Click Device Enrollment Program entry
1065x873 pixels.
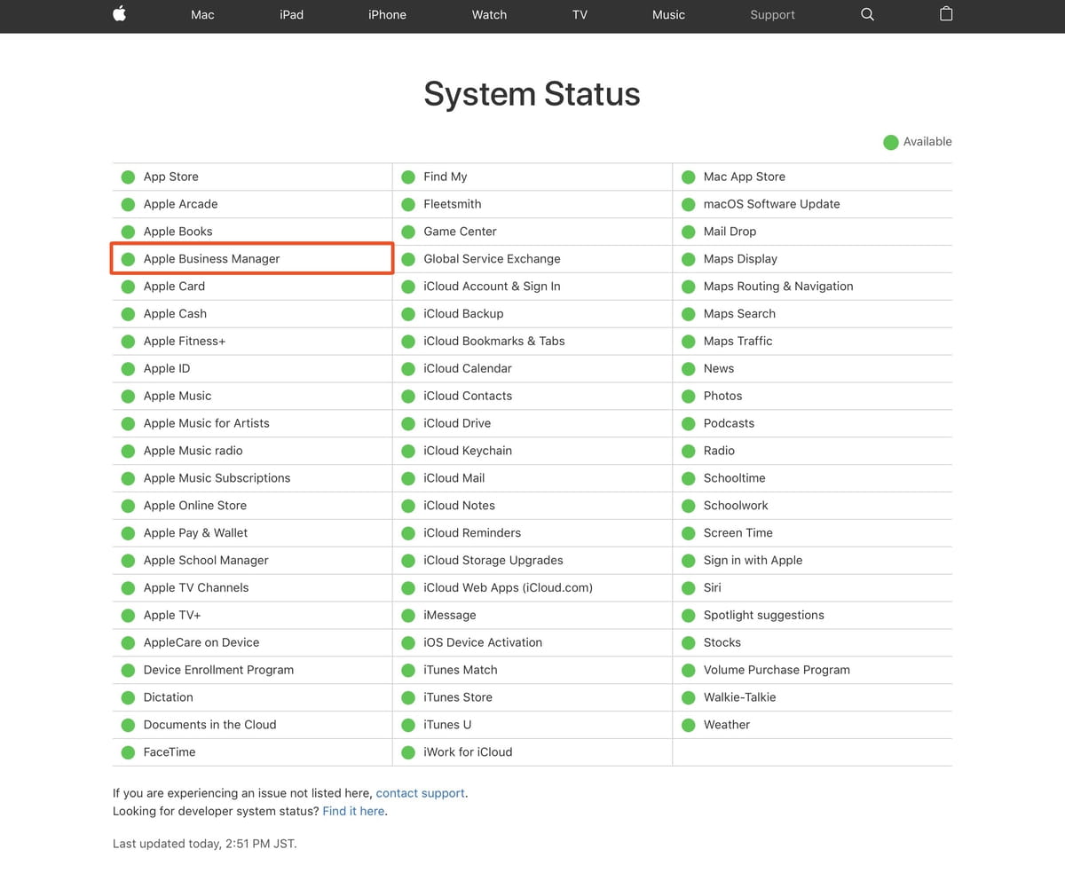point(218,670)
